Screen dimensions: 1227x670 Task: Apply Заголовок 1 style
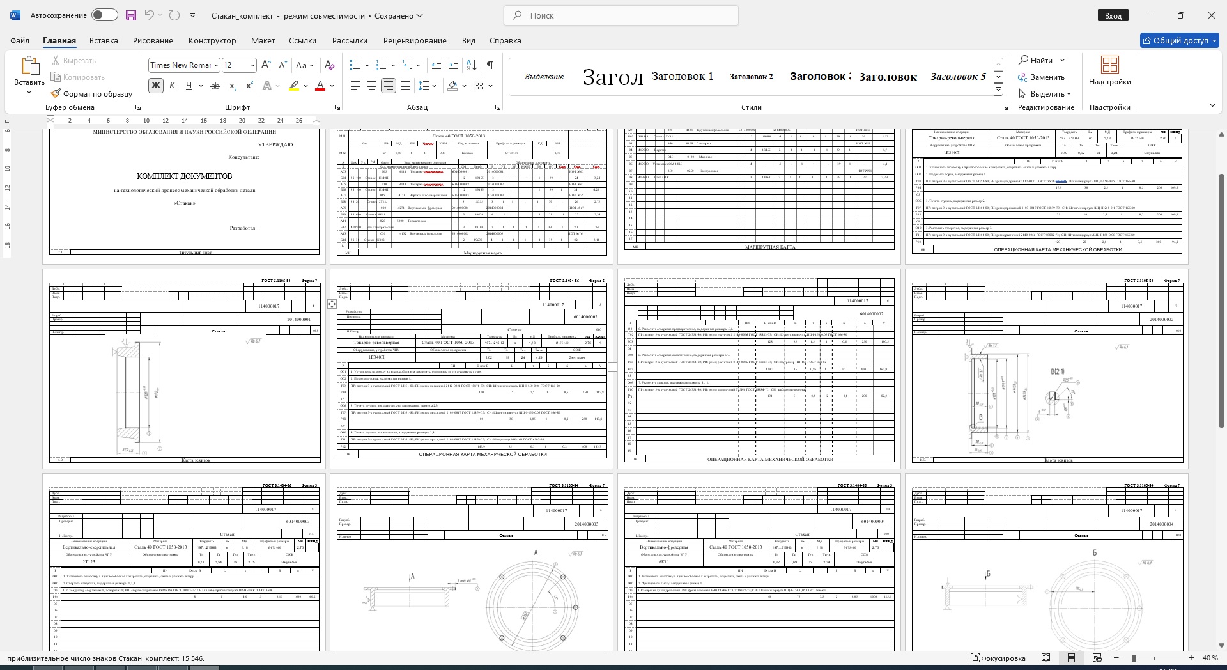pyautogui.click(x=683, y=76)
